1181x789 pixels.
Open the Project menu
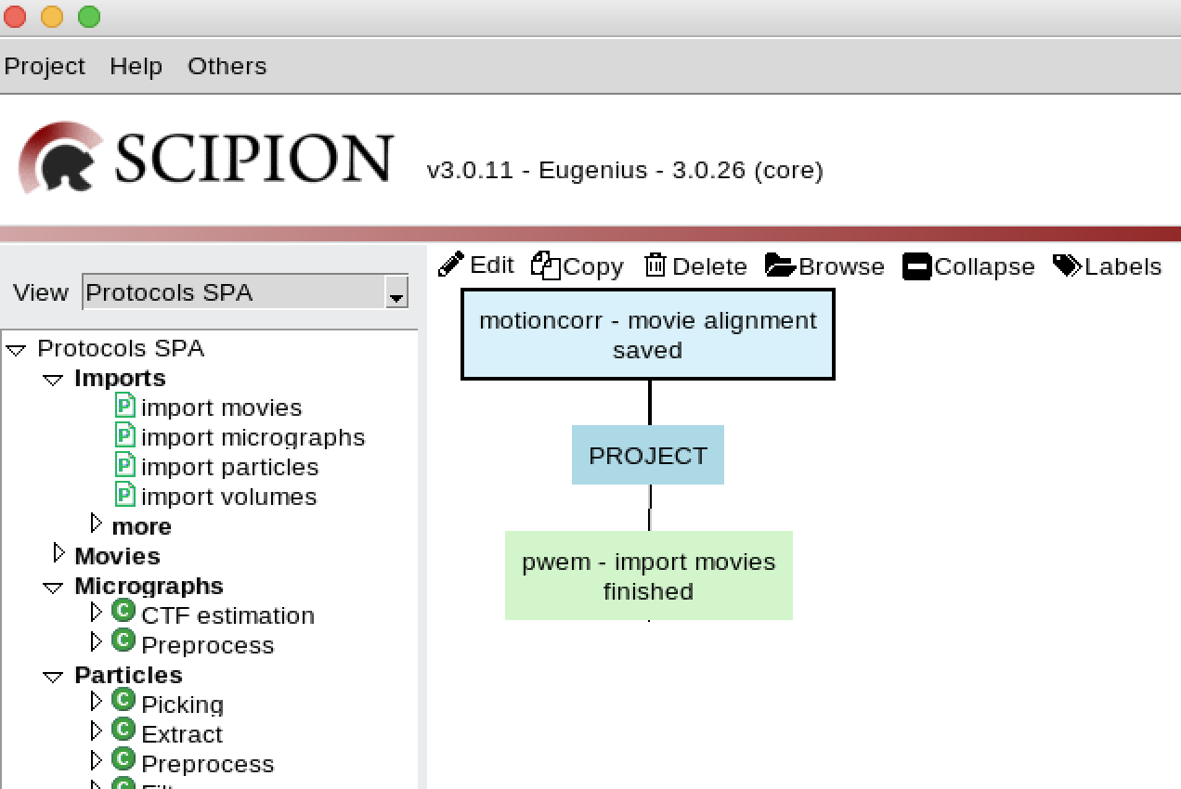[45, 66]
